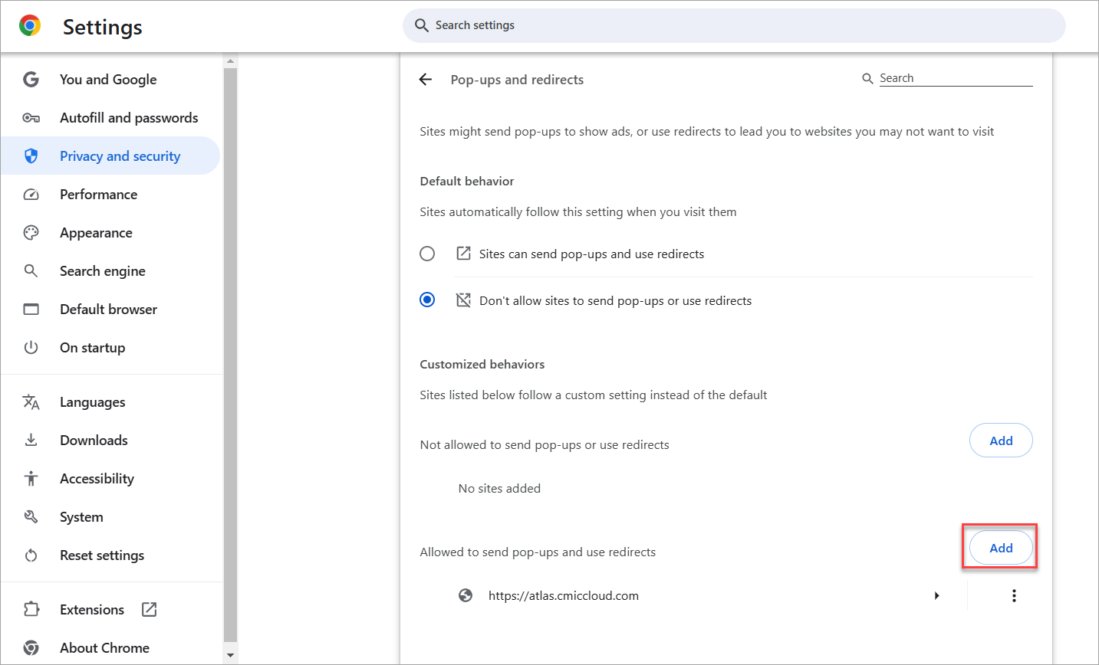1099x665 pixels.
Task: Click the key icon for Autofill and passwords
Action: point(31,118)
